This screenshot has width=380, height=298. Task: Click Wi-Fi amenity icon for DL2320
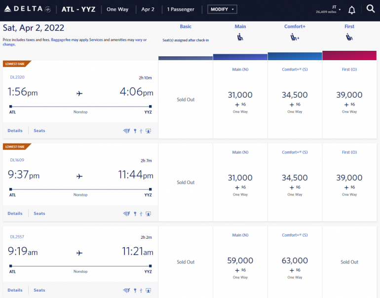pos(126,131)
